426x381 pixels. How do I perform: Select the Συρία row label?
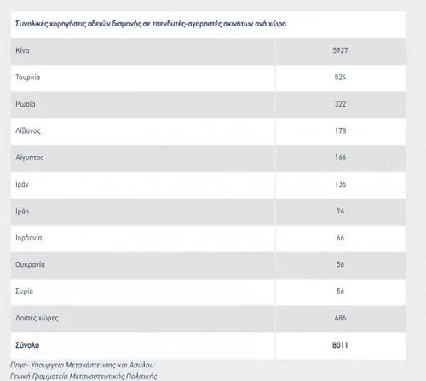[25, 292]
